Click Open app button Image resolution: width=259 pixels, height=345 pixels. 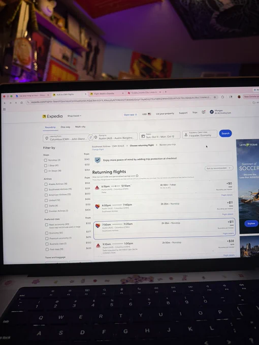tap(131, 115)
